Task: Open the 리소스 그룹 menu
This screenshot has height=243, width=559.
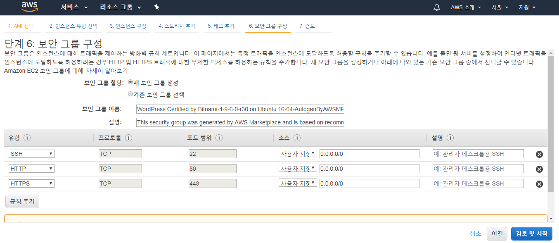Action: point(121,7)
